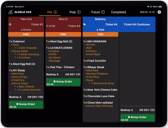Click the FIRE bar on Delivery ticket

tap(100, 34)
